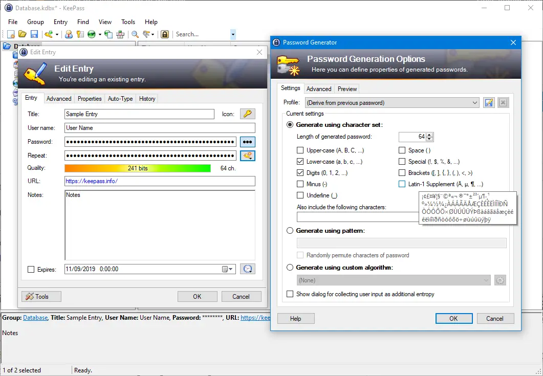Switch to Properties tab in Edit Entry
The image size is (543, 376).
click(90, 99)
